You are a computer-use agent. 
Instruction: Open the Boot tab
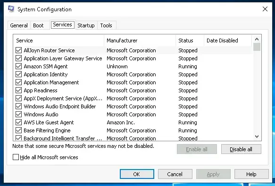(x=38, y=25)
